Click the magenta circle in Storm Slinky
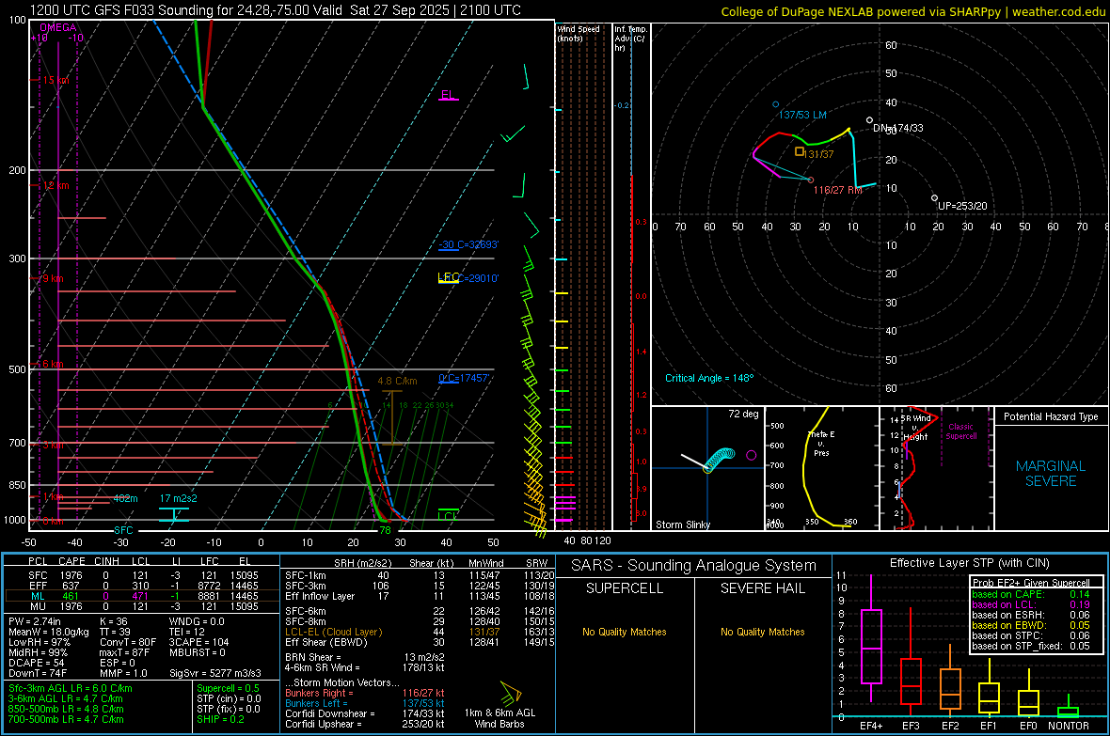1110x736 pixels. tap(751, 455)
